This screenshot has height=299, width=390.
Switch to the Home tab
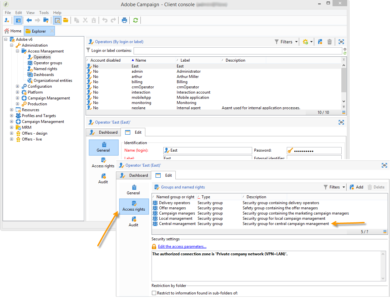(13, 31)
